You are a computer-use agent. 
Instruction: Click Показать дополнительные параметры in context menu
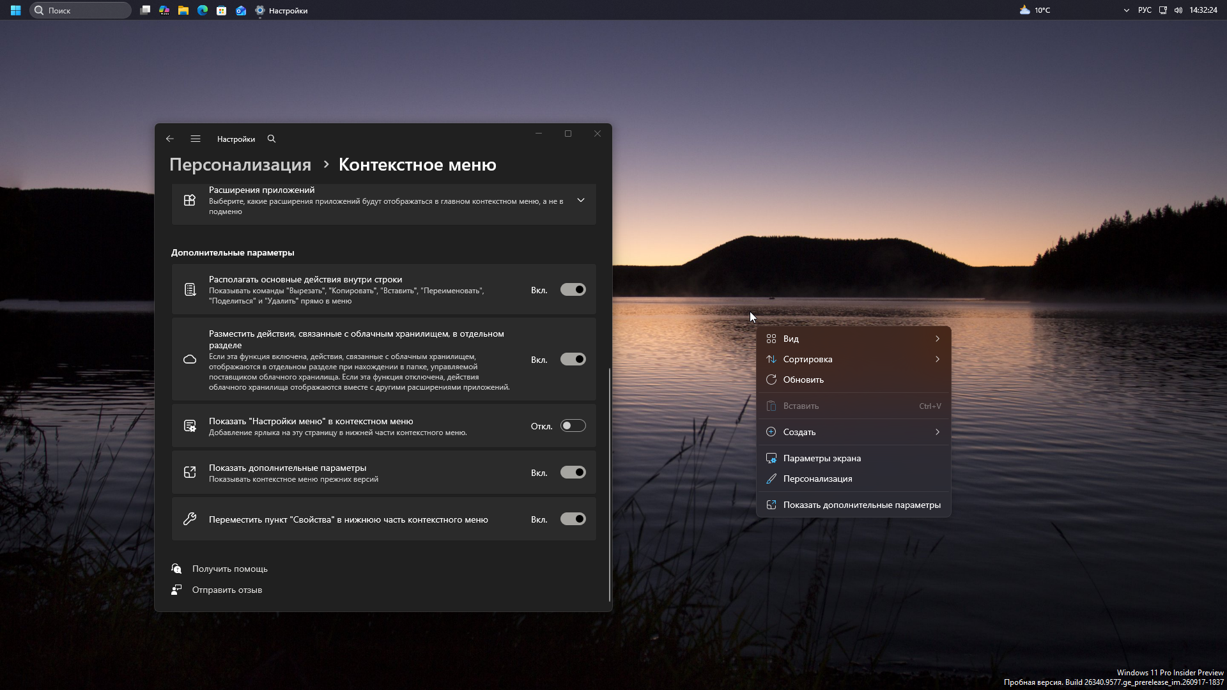[854, 505]
